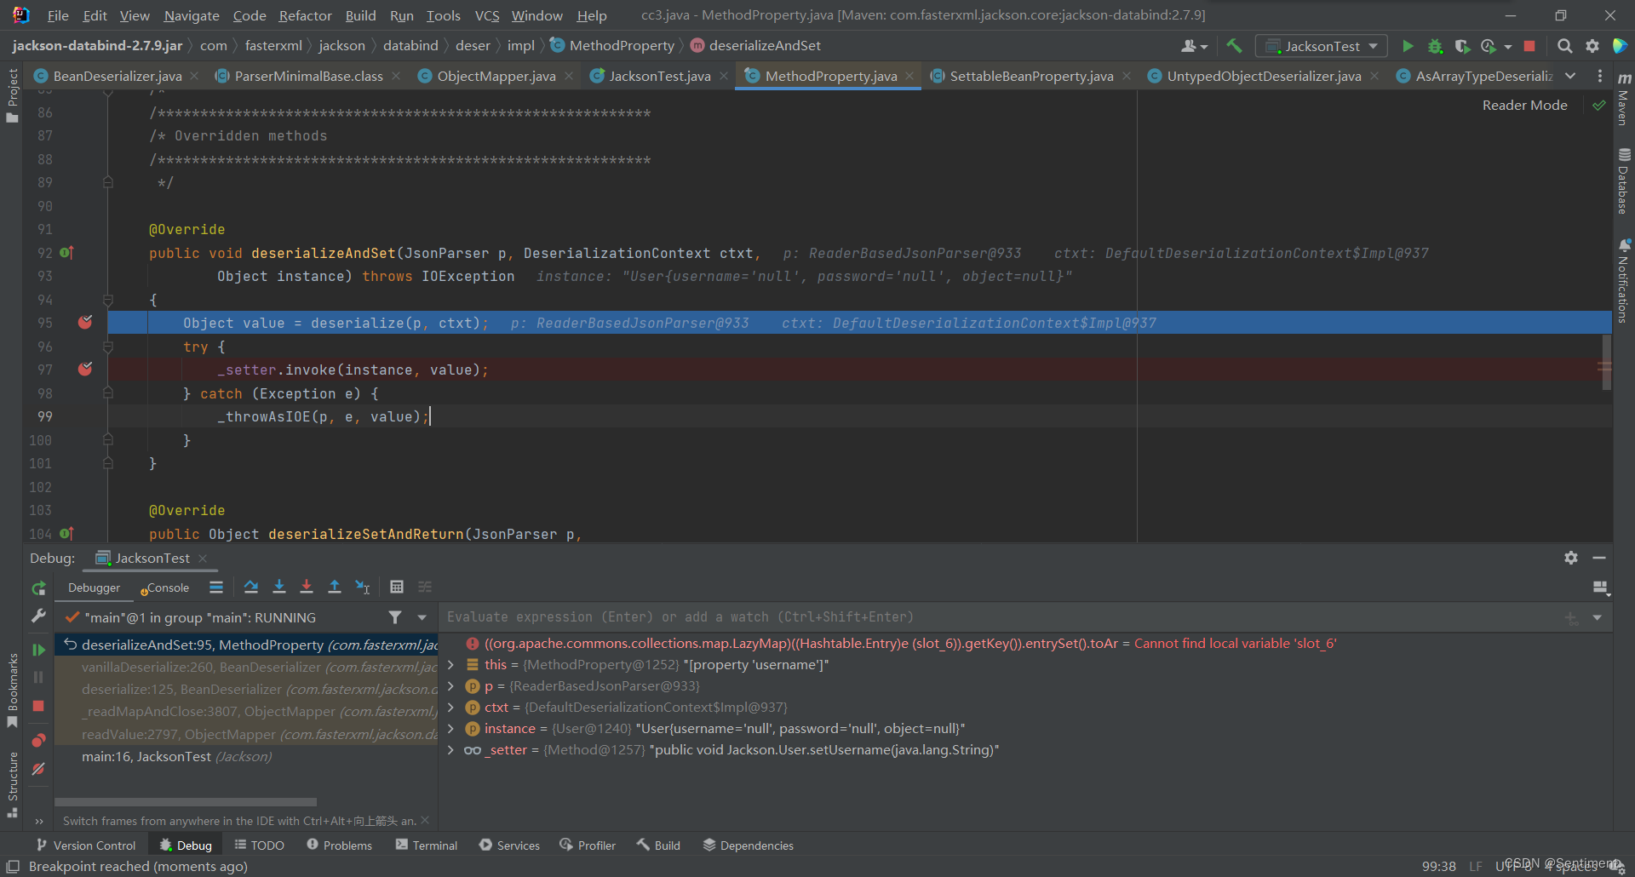The width and height of the screenshot is (1635, 877).
Task: Click the Evaluate Expression calculator icon
Action: (x=397, y=587)
